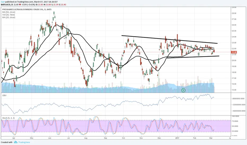The width and height of the screenshot is (247, 145).
Task: Click the Aug label on time axis
Action: point(86,138)
